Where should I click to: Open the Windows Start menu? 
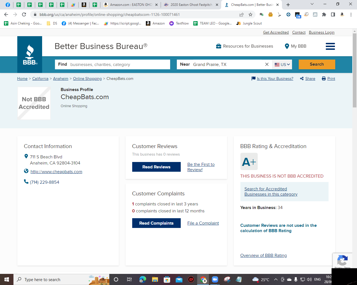[7, 279]
